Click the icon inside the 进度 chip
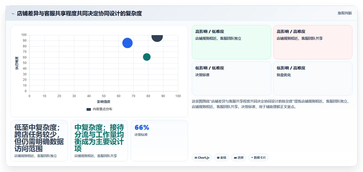 coord(235,158)
